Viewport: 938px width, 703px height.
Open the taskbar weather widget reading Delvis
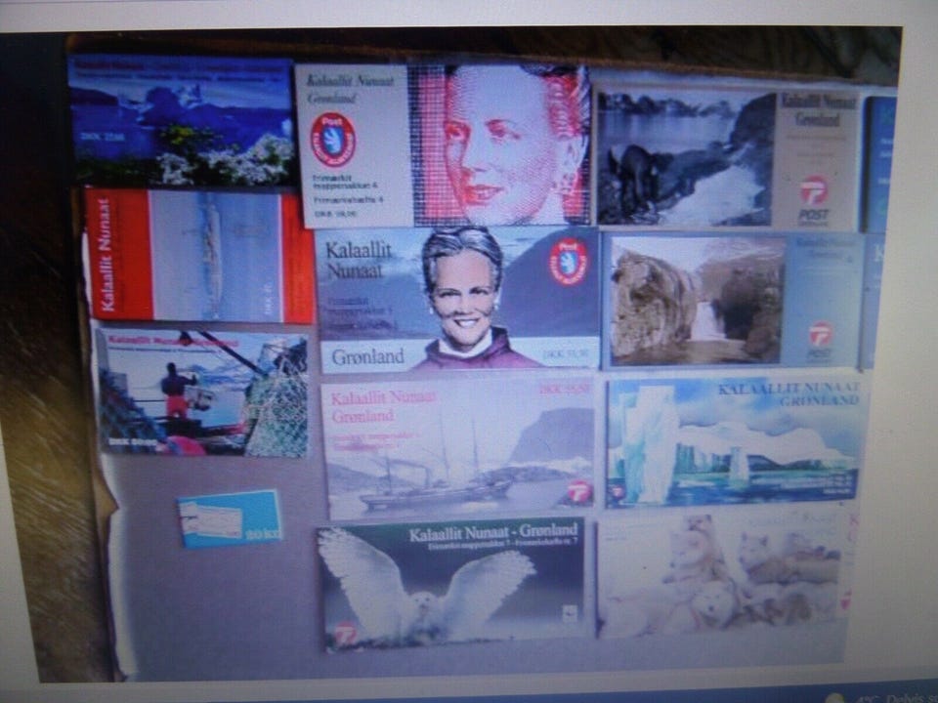click(882, 697)
